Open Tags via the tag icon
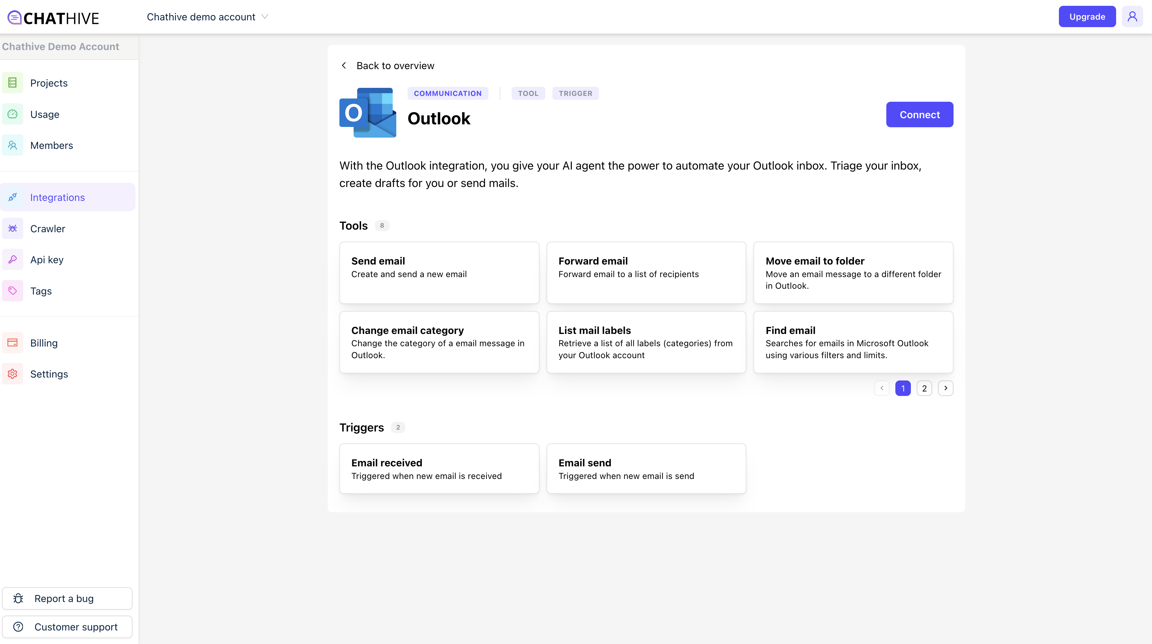 [13, 291]
